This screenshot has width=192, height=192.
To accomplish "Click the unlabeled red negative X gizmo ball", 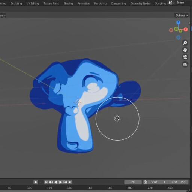I will [171, 30].
